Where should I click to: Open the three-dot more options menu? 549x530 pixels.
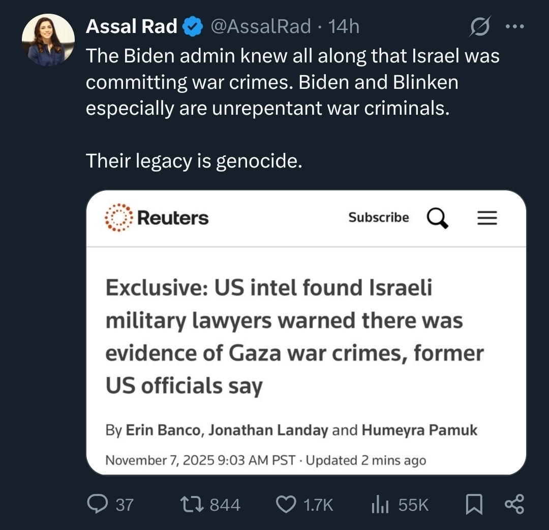(515, 27)
